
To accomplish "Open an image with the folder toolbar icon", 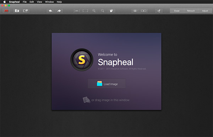I will (17, 11).
